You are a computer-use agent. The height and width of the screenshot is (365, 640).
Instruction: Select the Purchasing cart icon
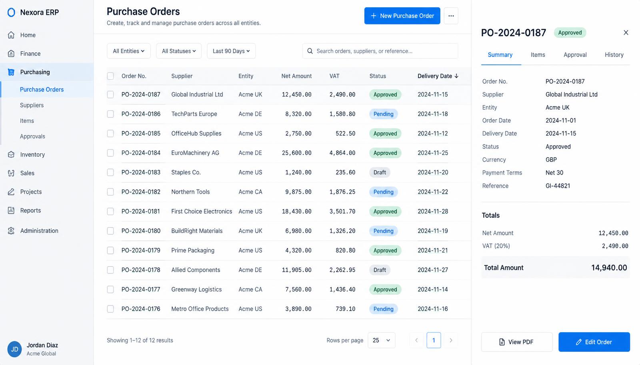point(11,72)
